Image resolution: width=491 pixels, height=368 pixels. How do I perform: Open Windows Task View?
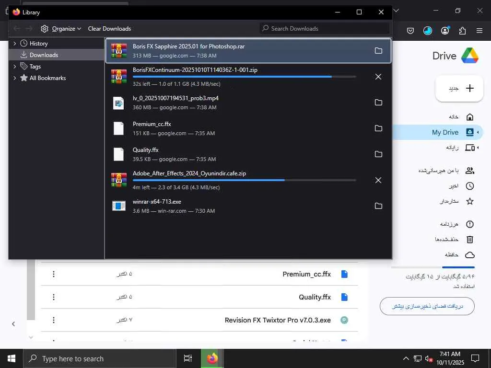187,358
